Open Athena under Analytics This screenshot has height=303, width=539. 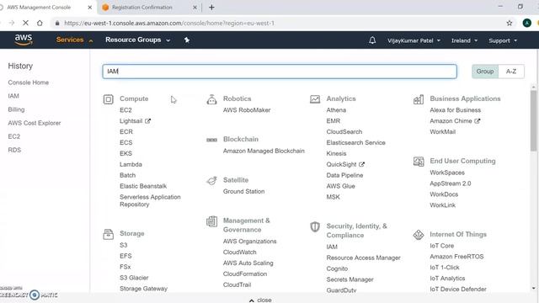pos(336,110)
